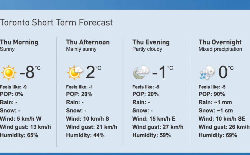250x155 pixels.
Task: Click the Snow: ~1 cm overnight entry
Action: coord(215,111)
